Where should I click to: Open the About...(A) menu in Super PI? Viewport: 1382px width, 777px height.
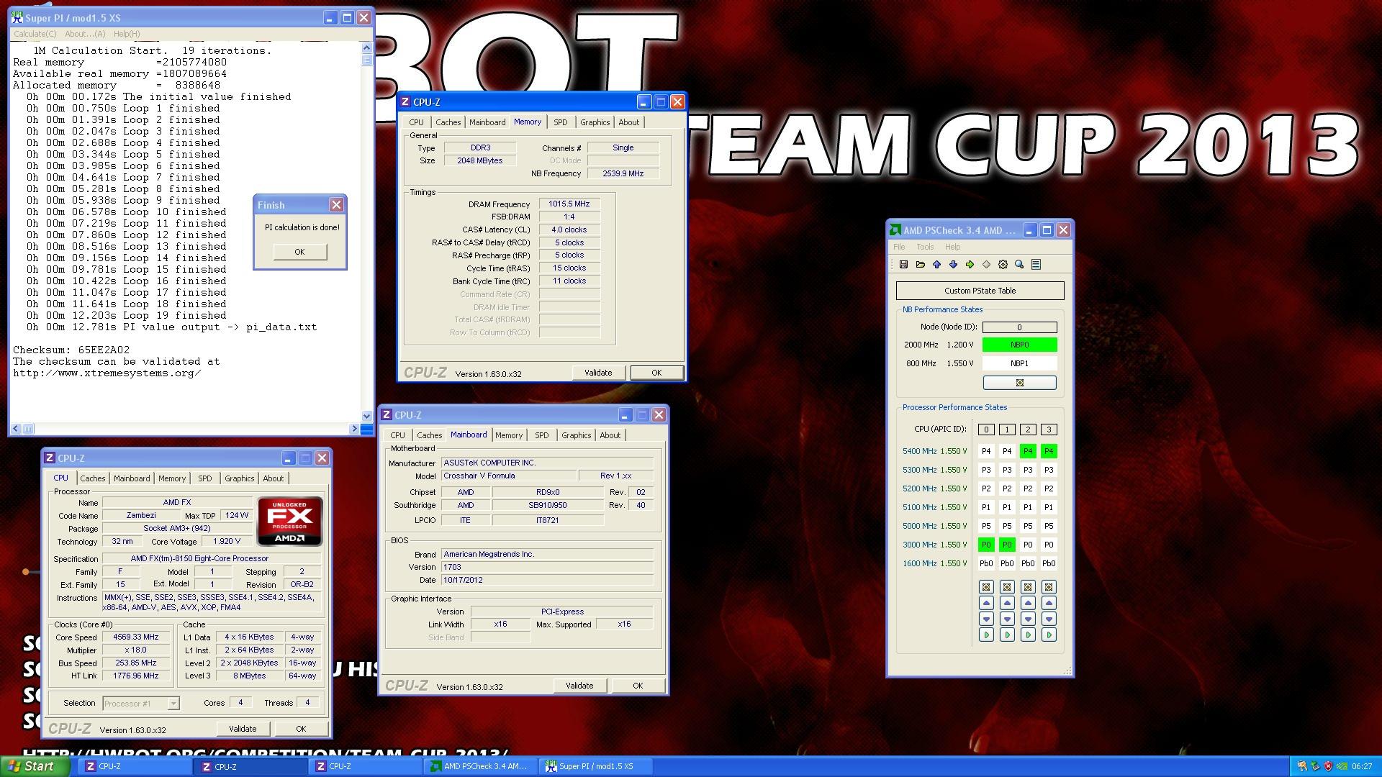pyautogui.click(x=85, y=34)
